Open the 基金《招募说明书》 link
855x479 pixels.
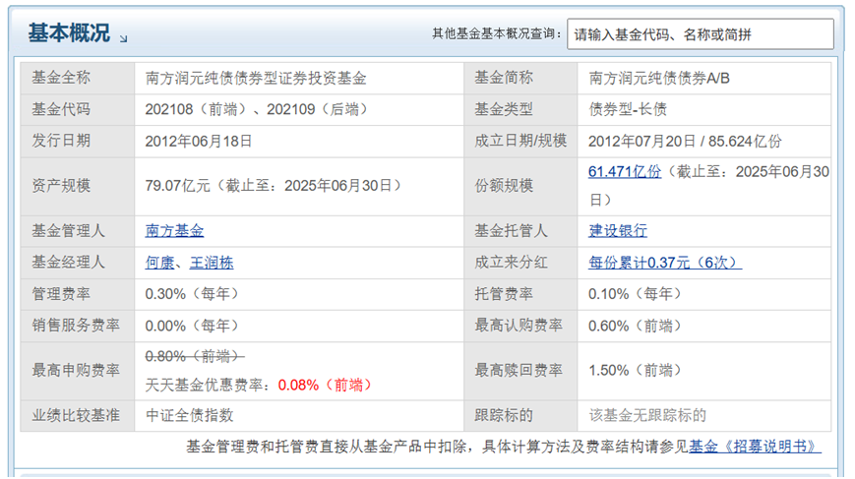pyautogui.click(x=755, y=447)
